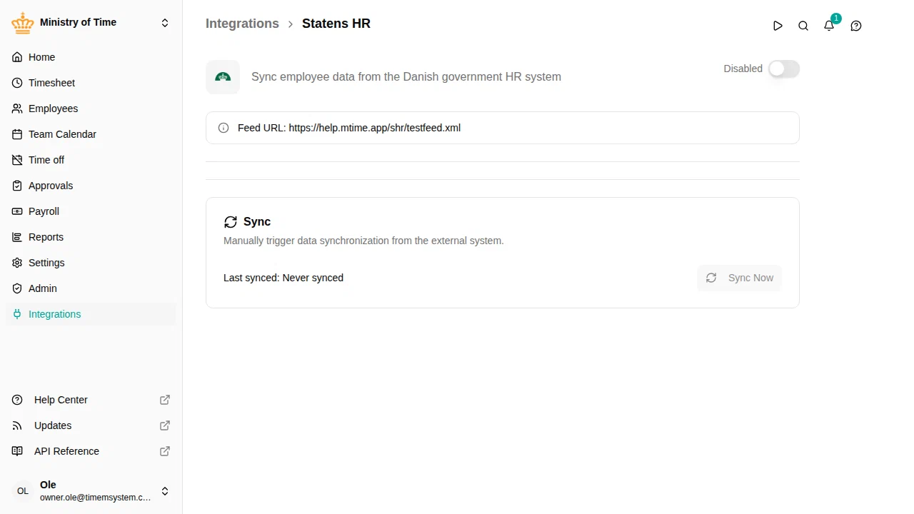
Task: Open Help Center external link icon
Action: [x=165, y=400]
